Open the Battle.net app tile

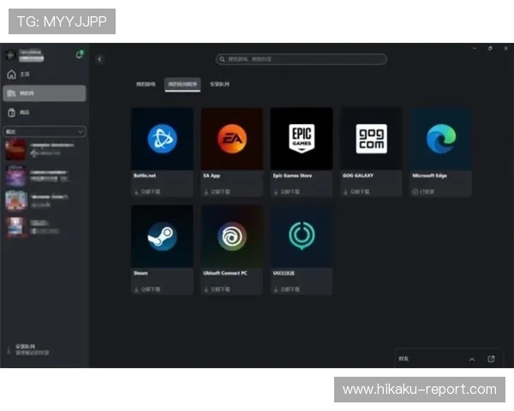tap(162, 139)
